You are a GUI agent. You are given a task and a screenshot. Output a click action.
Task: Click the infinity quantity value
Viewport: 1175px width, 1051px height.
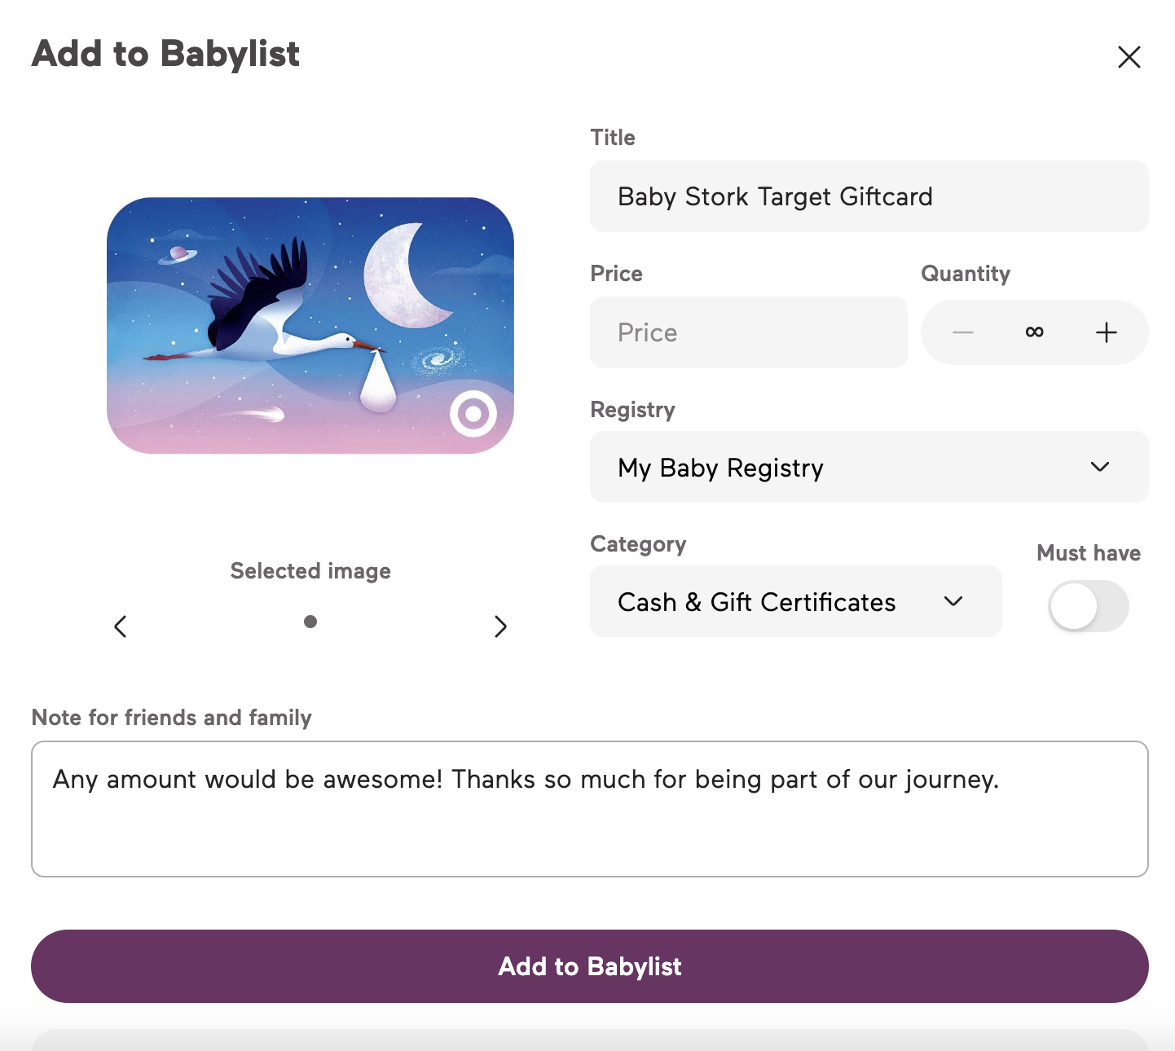(x=1034, y=332)
